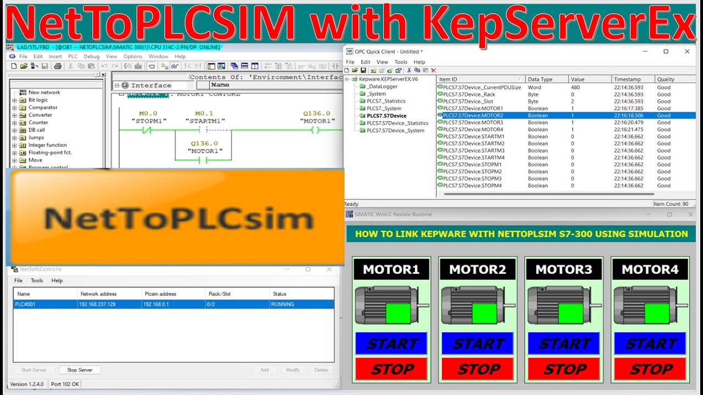Click Properties in the OPC Quick Client toolbar

click(x=398, y=70)
